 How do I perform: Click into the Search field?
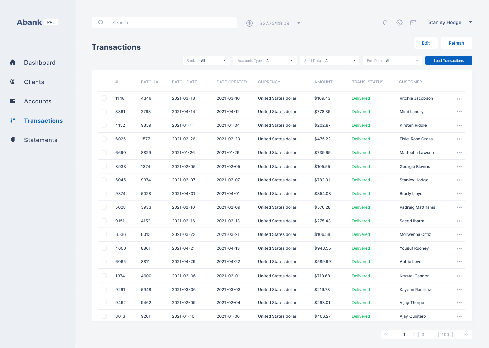(x=164, y=22)
